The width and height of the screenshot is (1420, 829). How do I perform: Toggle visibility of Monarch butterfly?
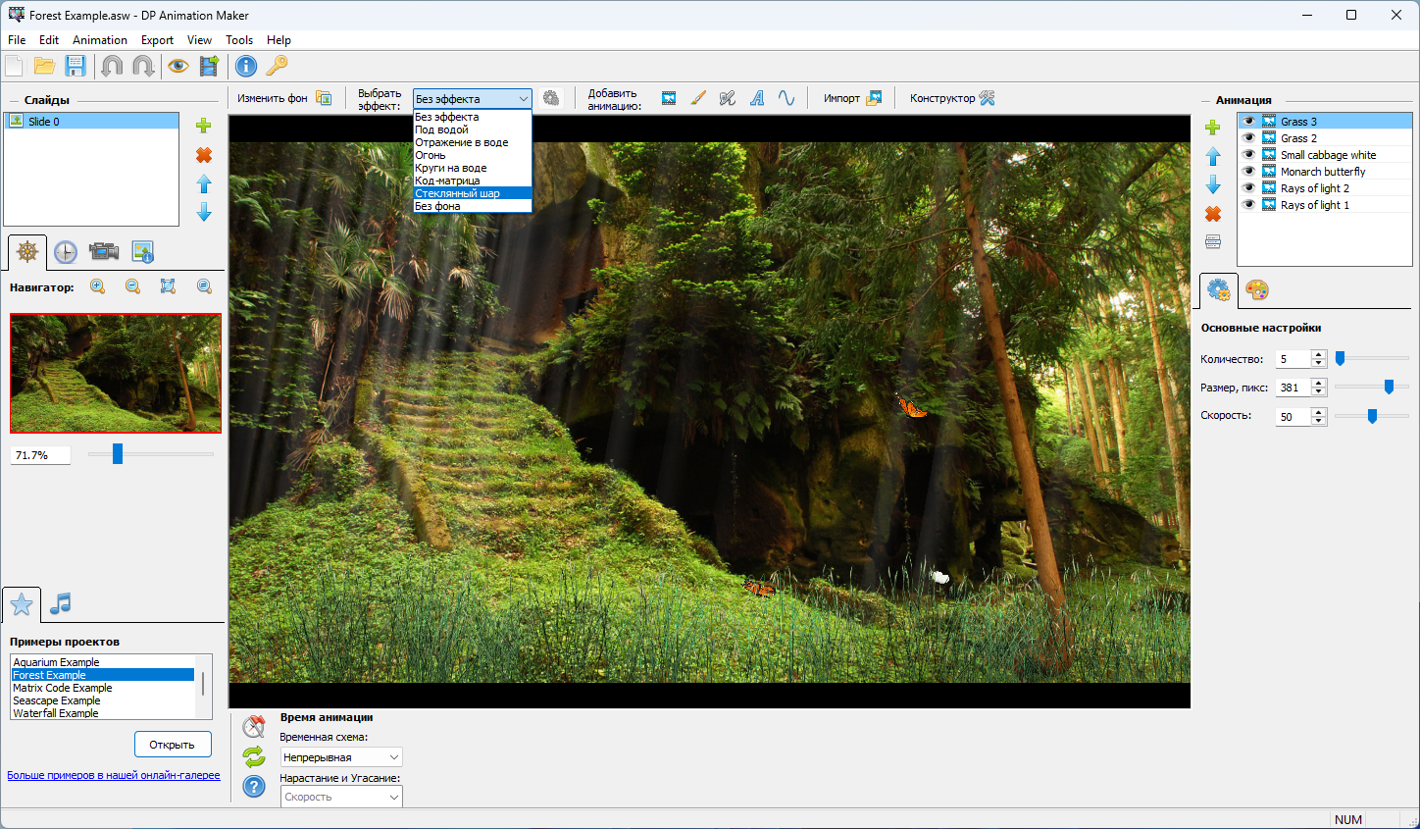[x=1248, y=172]
